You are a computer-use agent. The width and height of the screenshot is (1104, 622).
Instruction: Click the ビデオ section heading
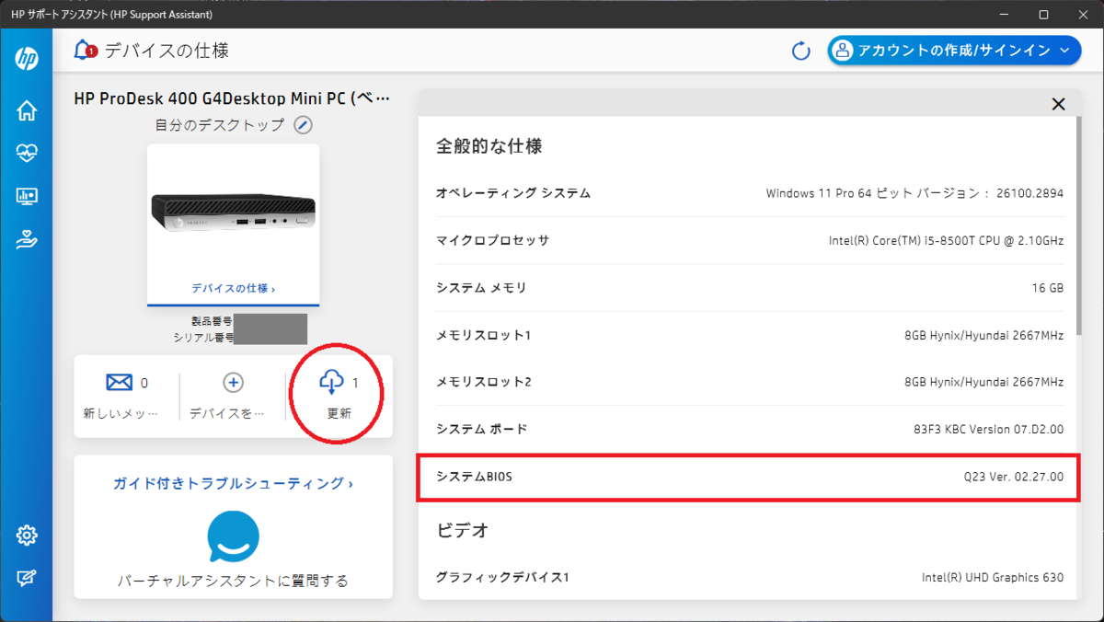[x=462, y=530]
